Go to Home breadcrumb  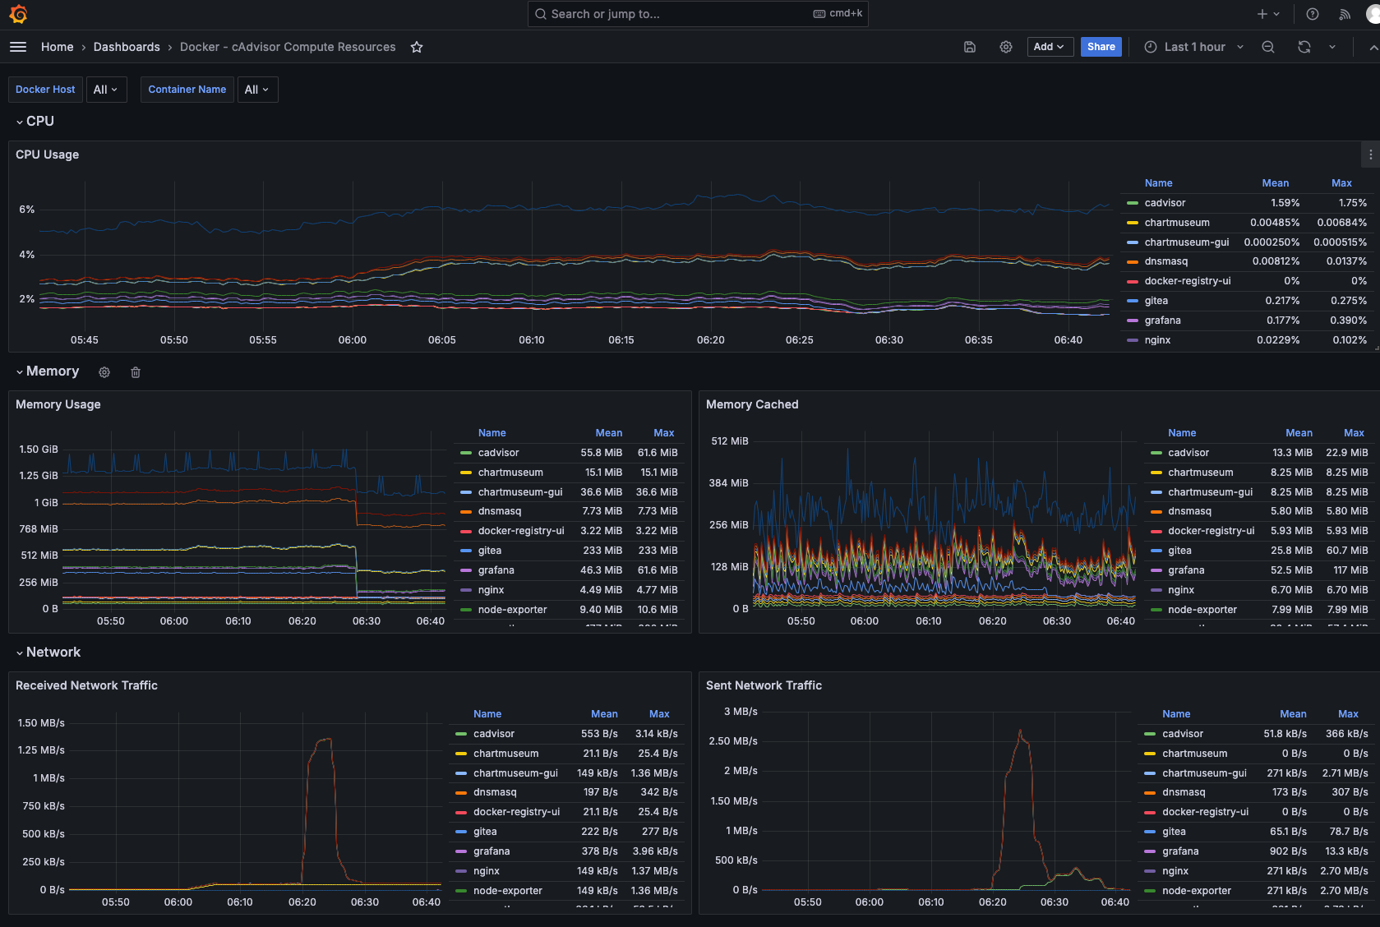click(x=58, y=47)
